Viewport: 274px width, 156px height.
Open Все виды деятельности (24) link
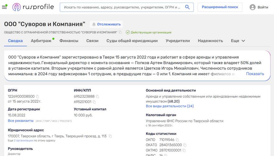point(170,106)
